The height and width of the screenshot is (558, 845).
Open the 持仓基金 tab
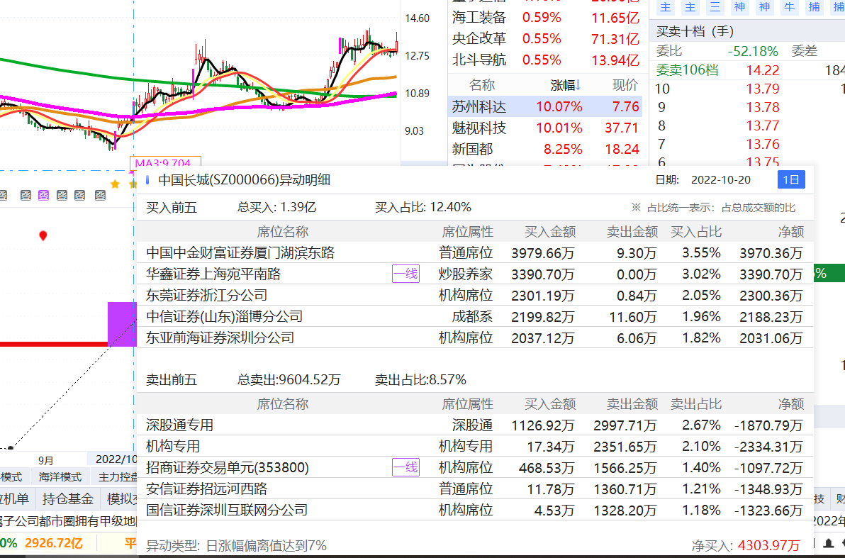point(68,499)
